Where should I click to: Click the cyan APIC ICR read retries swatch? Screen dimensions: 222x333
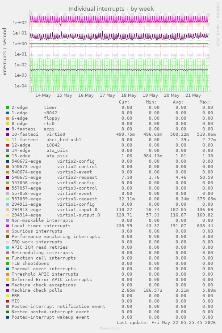pyautogui.click(x=8, y=247)
